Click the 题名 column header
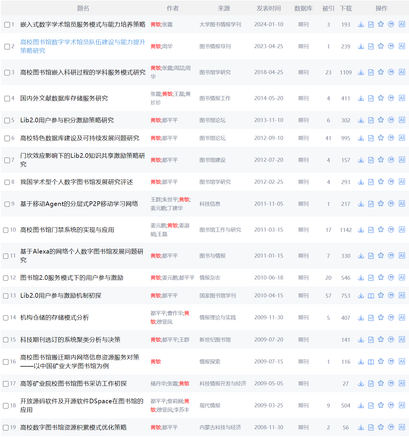This screenshot has height=437, width=409. click(x=83, y=8)
